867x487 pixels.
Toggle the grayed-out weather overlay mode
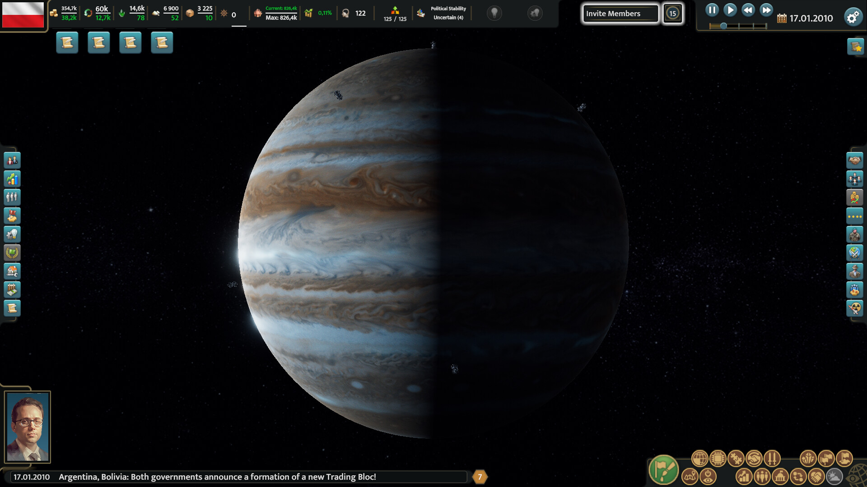[834, 477]
